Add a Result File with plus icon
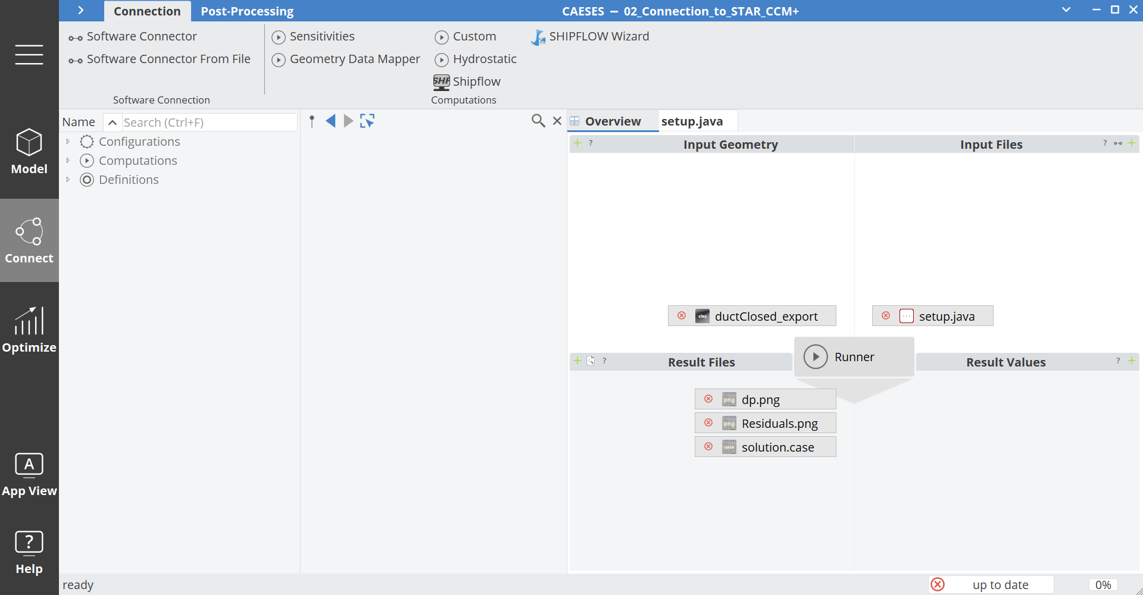The image size is (1143, 595). [577, 361]
